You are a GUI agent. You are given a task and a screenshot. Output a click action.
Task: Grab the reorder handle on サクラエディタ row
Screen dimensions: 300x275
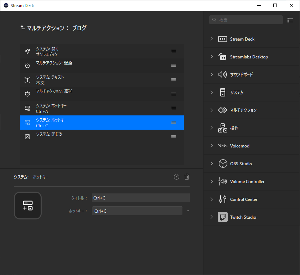pos(174,51)
